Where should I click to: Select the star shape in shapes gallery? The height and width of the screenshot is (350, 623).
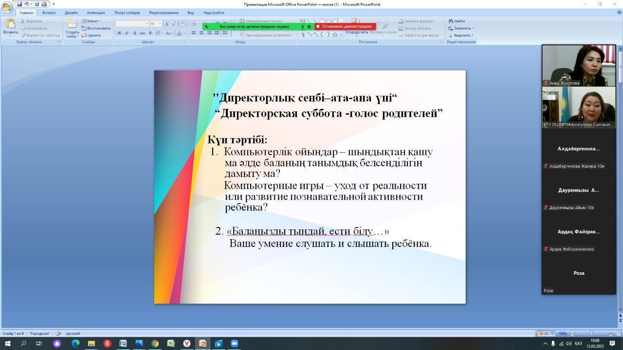coord(335,35)
